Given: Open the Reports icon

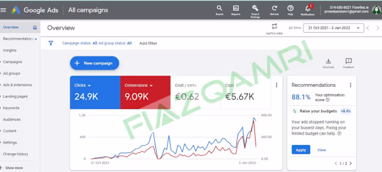Looking at the screenshot, I should 235,10.
